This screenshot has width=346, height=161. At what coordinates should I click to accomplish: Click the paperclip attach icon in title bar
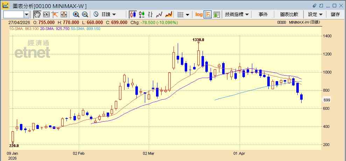click(315, 6)
